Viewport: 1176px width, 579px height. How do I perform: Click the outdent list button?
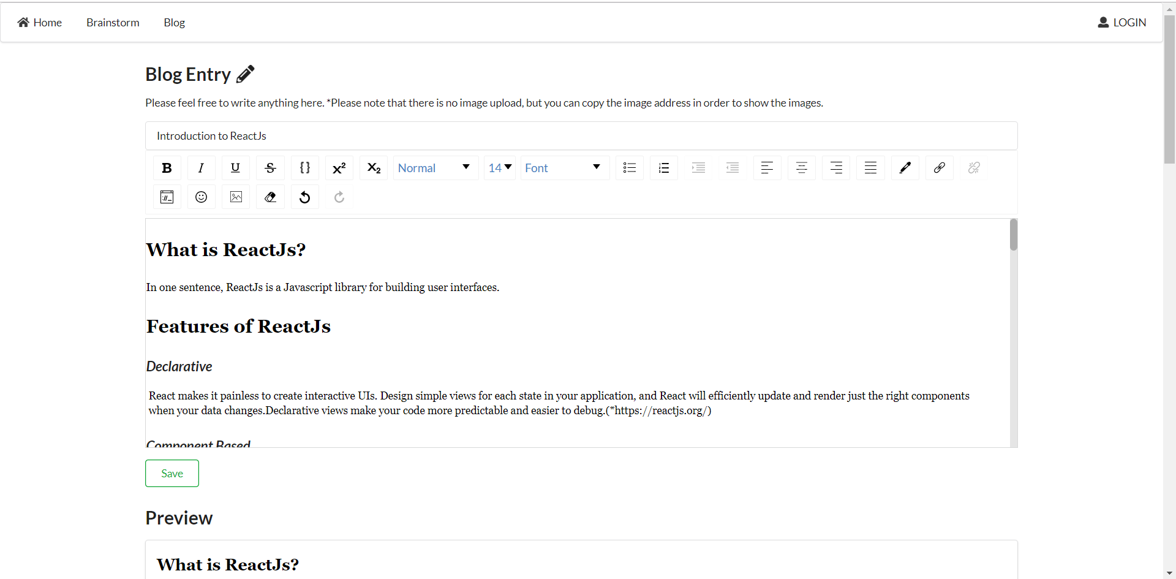[733, 168]
